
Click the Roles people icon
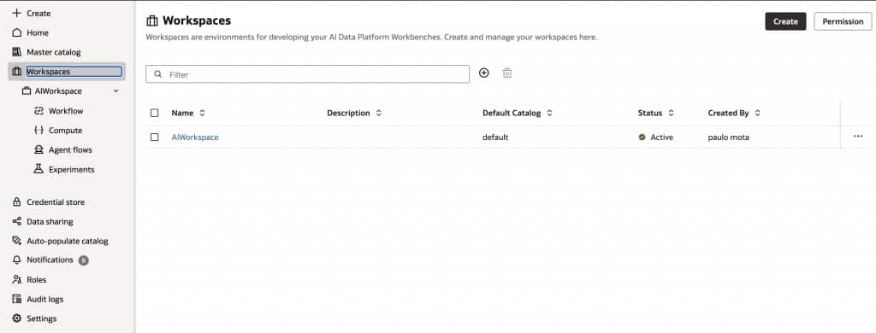tap(17, 279)
